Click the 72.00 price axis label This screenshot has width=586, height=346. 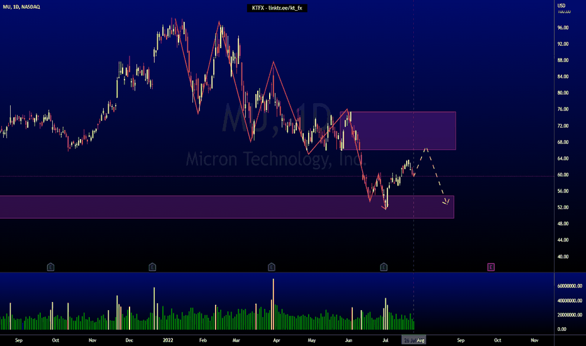(x=563, y=126)
